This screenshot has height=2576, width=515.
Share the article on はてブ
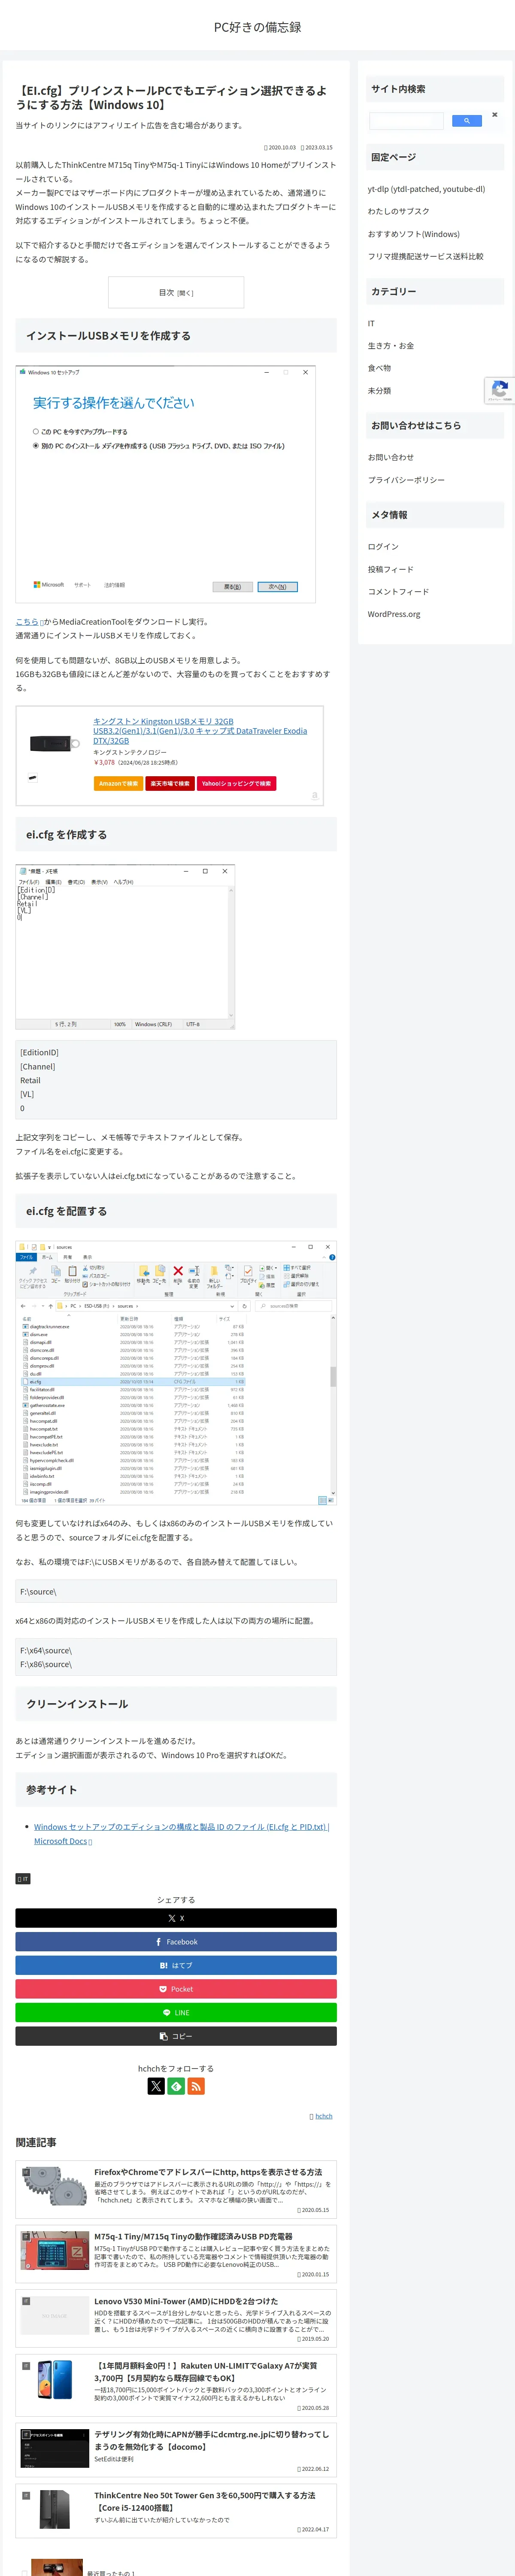coord(176,1966)
